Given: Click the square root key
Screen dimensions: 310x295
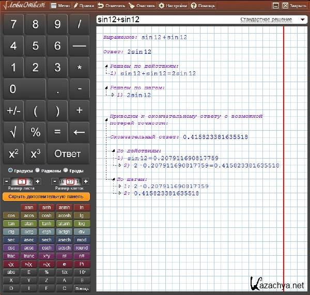Looking at the screenshot, I should pos(13,132).
